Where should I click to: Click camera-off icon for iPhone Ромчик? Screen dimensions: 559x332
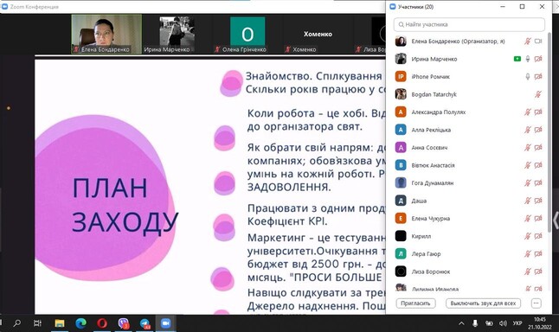[x=538, y=77]
